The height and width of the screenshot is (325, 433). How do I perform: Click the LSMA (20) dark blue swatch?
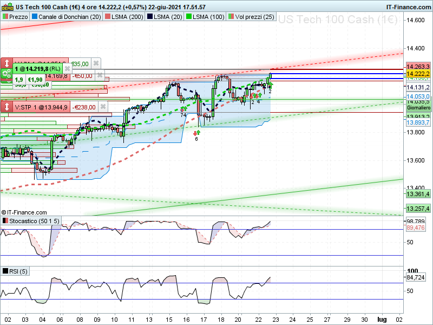click(150, 17)
